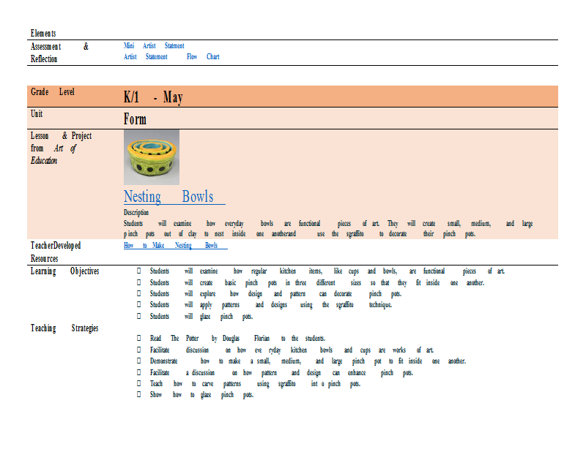Click the nesting bowls photo thumbnail
Image resolution: width=586 pixels, height=452 pixels.
point(152,157)
